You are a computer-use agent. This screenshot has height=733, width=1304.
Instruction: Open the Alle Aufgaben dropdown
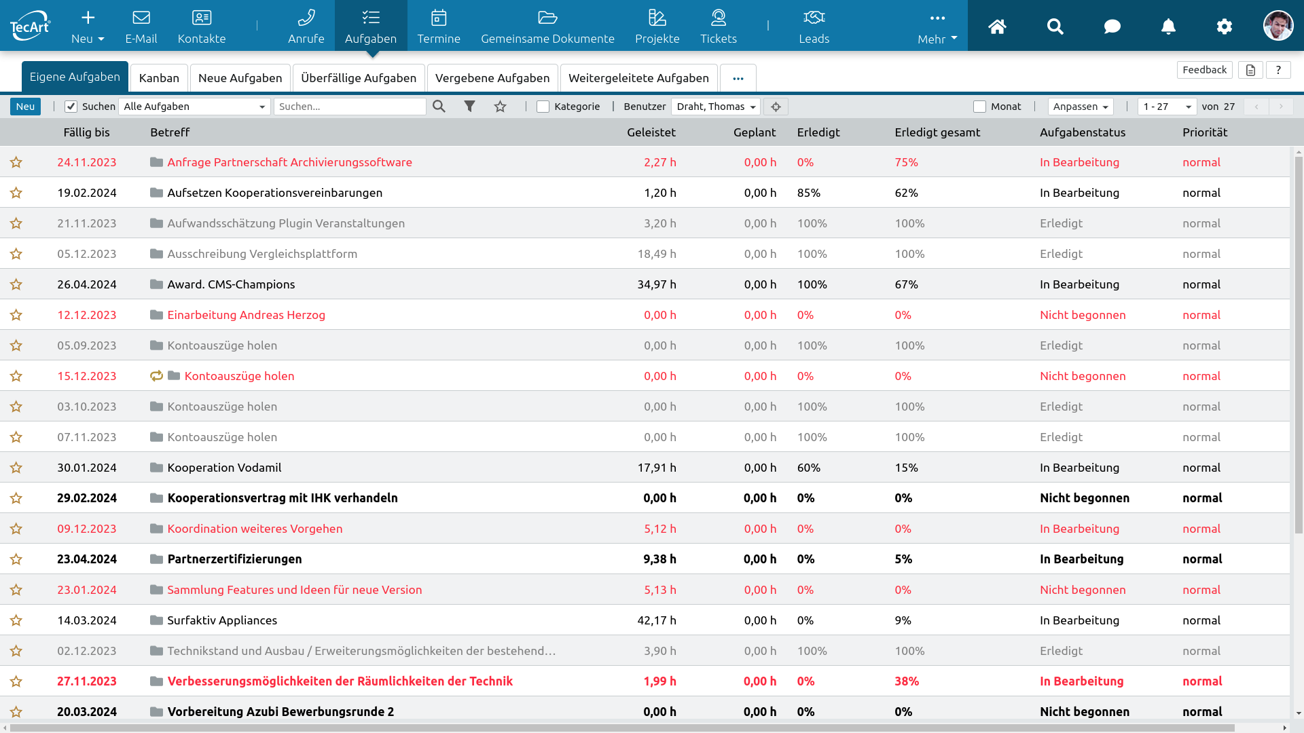coord(194,107)
